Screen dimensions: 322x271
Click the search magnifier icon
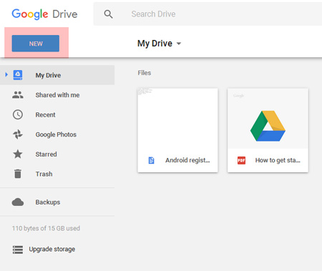coord(108,14)
